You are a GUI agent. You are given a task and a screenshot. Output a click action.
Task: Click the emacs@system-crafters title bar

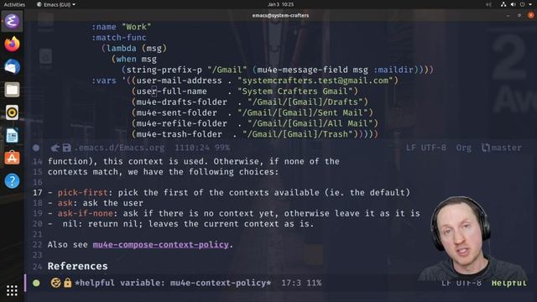point(280,15)
